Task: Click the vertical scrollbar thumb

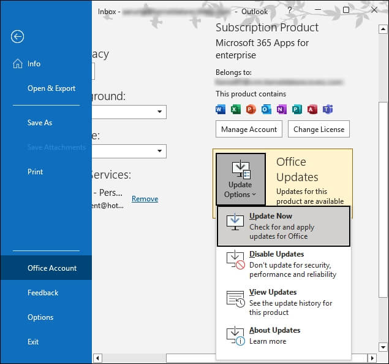Action: click(x=383, y=199)
